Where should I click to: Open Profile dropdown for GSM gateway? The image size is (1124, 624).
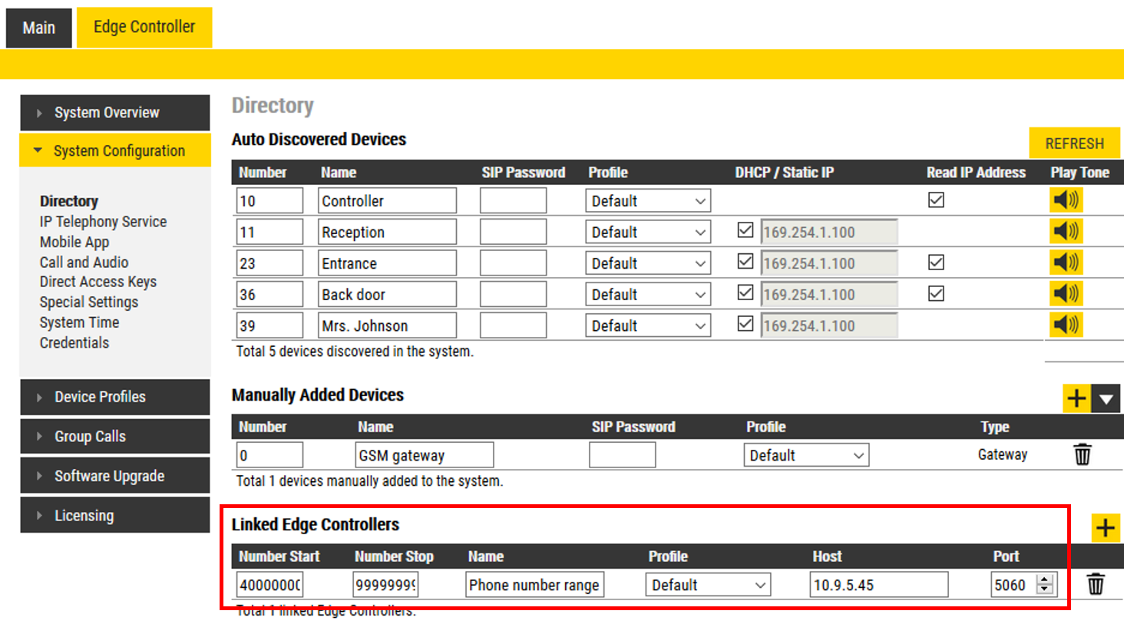pyautogui.click(x=805, y=455)
